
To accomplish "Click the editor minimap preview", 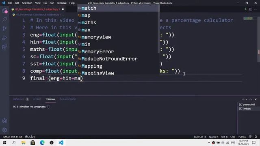I will click(248, 18).
